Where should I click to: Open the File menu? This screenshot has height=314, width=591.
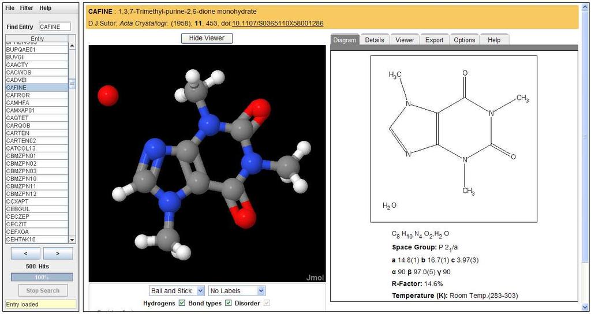[10, 8]
